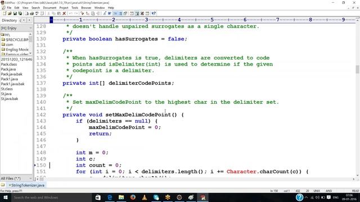The image size is (360, 202).
Task: Select St.java.bak in file list
Action: click(9, 99)
